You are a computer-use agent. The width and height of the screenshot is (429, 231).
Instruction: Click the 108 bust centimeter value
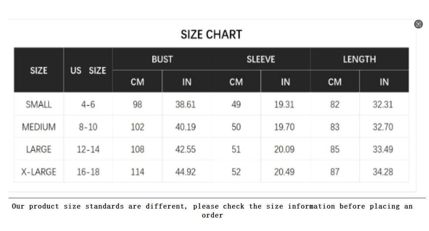click(137, 149)
